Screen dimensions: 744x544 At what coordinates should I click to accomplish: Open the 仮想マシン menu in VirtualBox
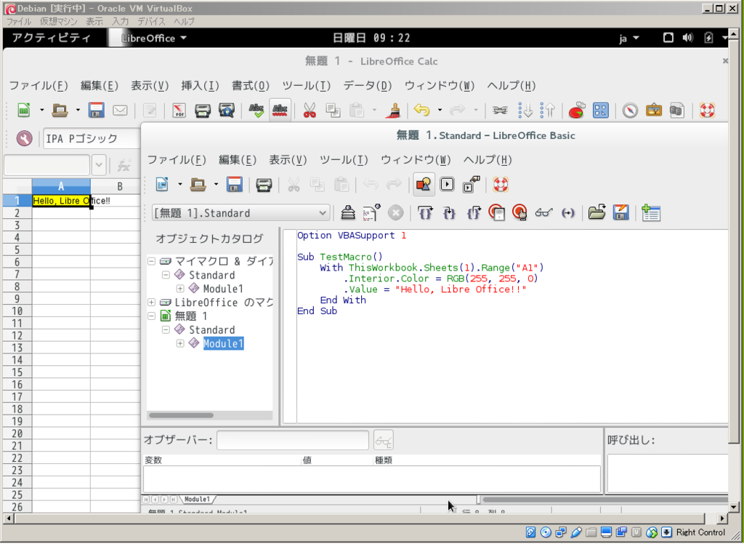click(x=58, y=21)
